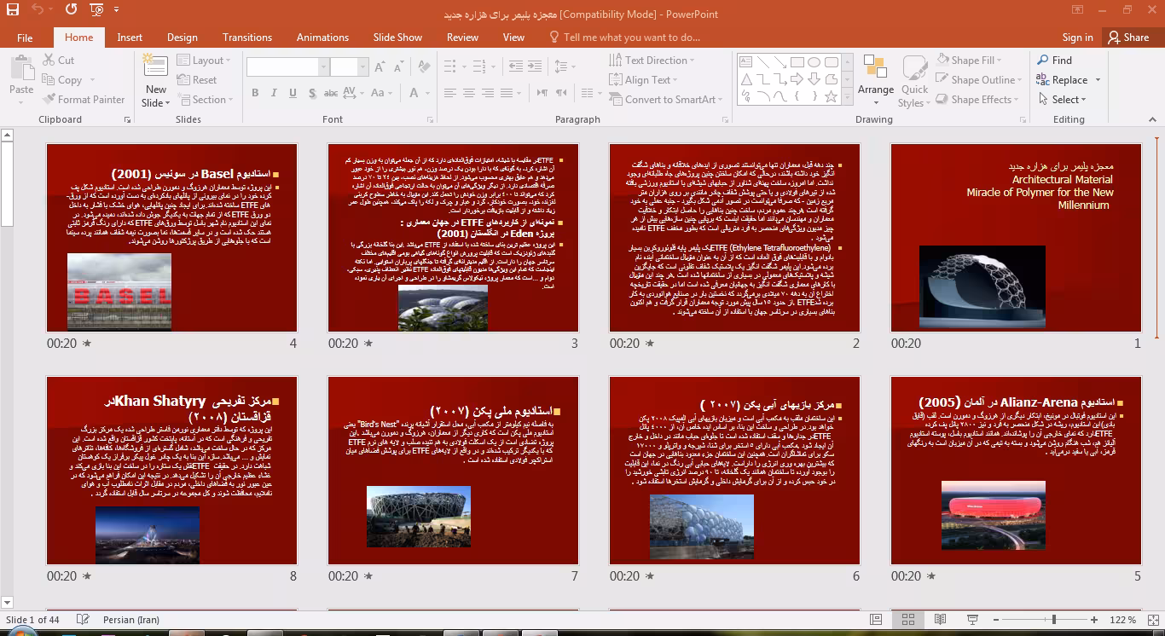
Task: Open the Customize Quick Access Toolbar arrow
Action: click(118, 11)
